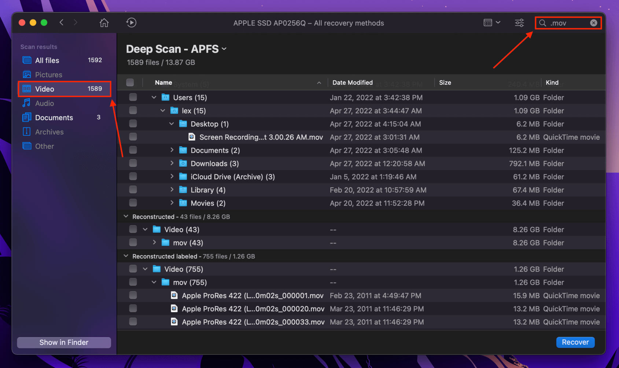The image size is (619, 368).
Task: Check the lex (15) folder checkbox
Action: pyautogui.click(x=133, y=110)
